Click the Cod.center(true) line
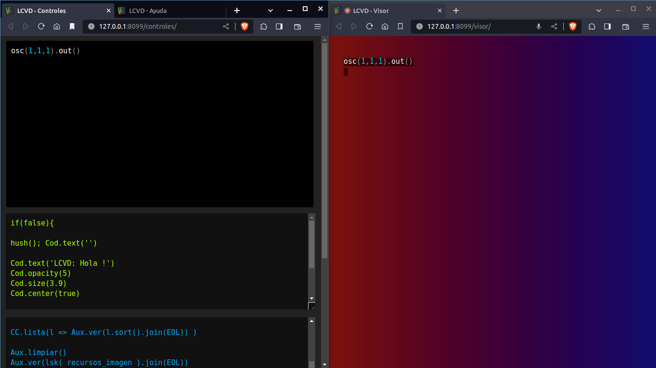This screenshot has height=368, width=656. 45,294
